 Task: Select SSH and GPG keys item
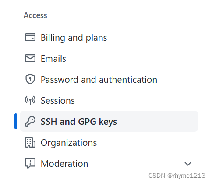click(x=79, y=122)
